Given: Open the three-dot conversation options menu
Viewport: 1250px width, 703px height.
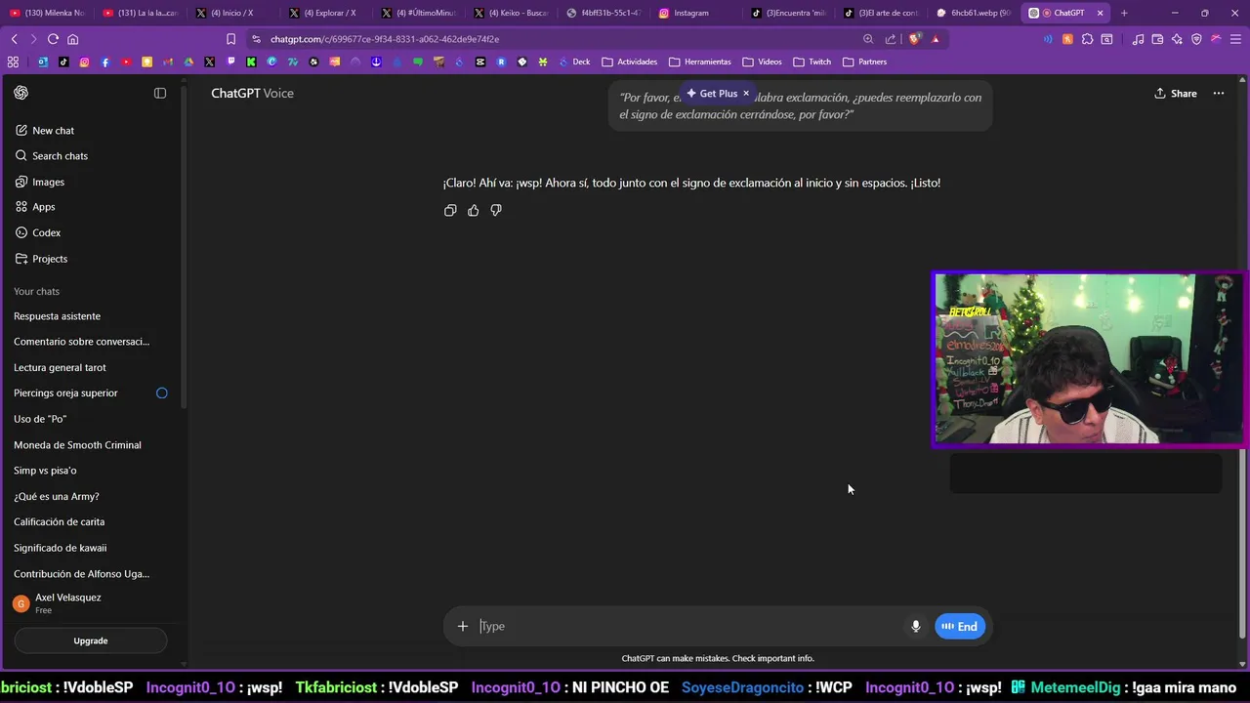Looking at the screenshot, I should [x=1219, y=94].
